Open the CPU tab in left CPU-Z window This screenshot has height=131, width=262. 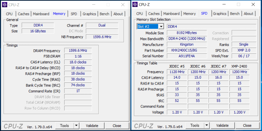click(9, 14)
